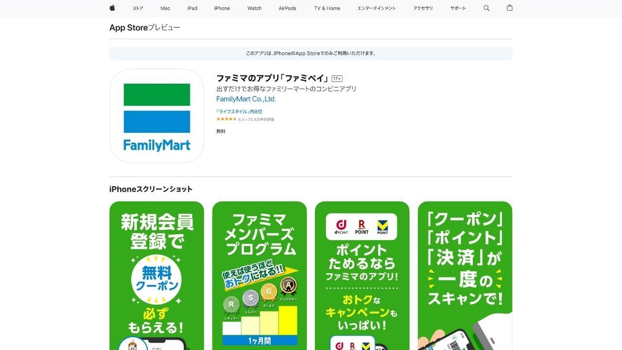Screen dimensions: 622x350
Task: Open the ストア menu item
Action: [x=138, y=8]
